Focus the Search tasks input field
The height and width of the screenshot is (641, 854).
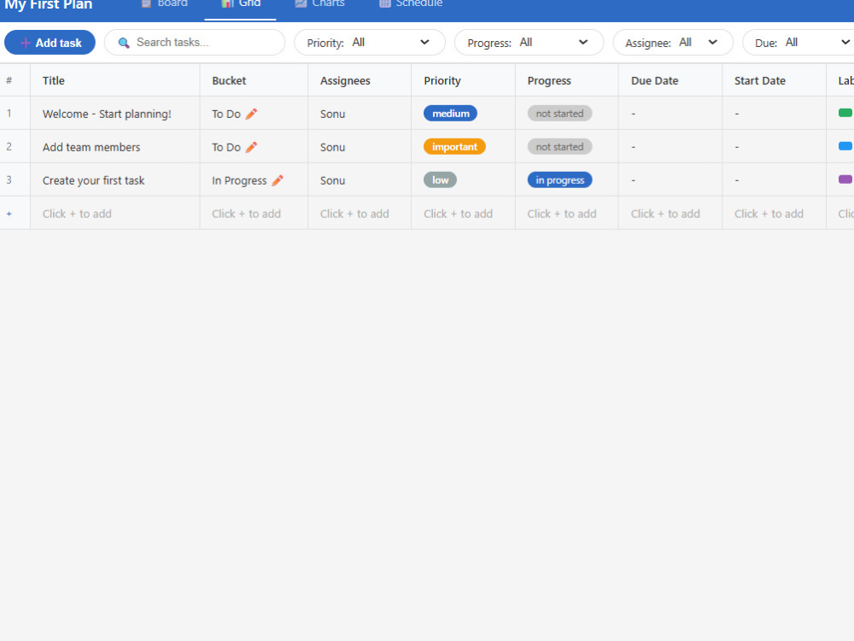click(x=195, y=43)
